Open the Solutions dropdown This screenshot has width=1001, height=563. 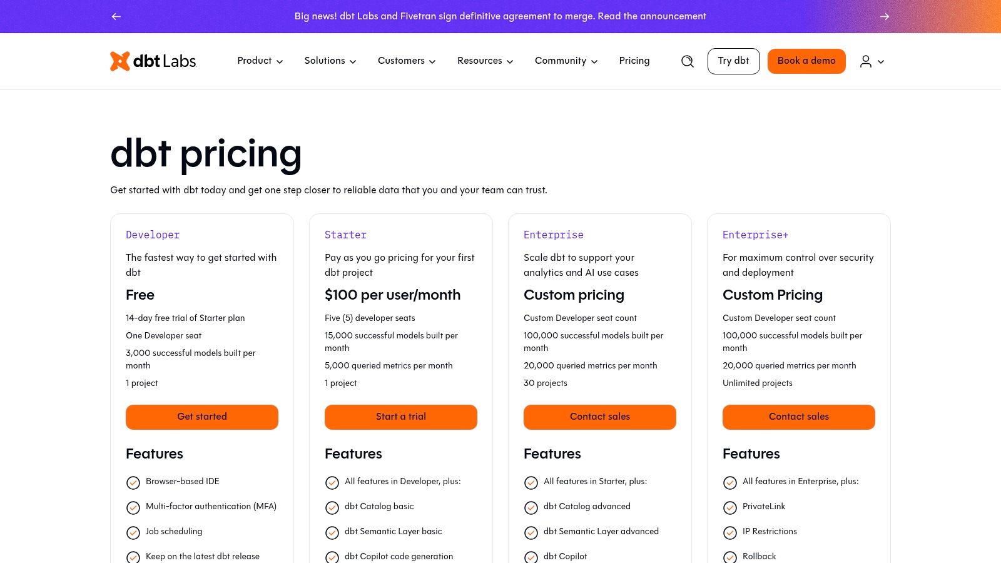(x=330, y=61)
